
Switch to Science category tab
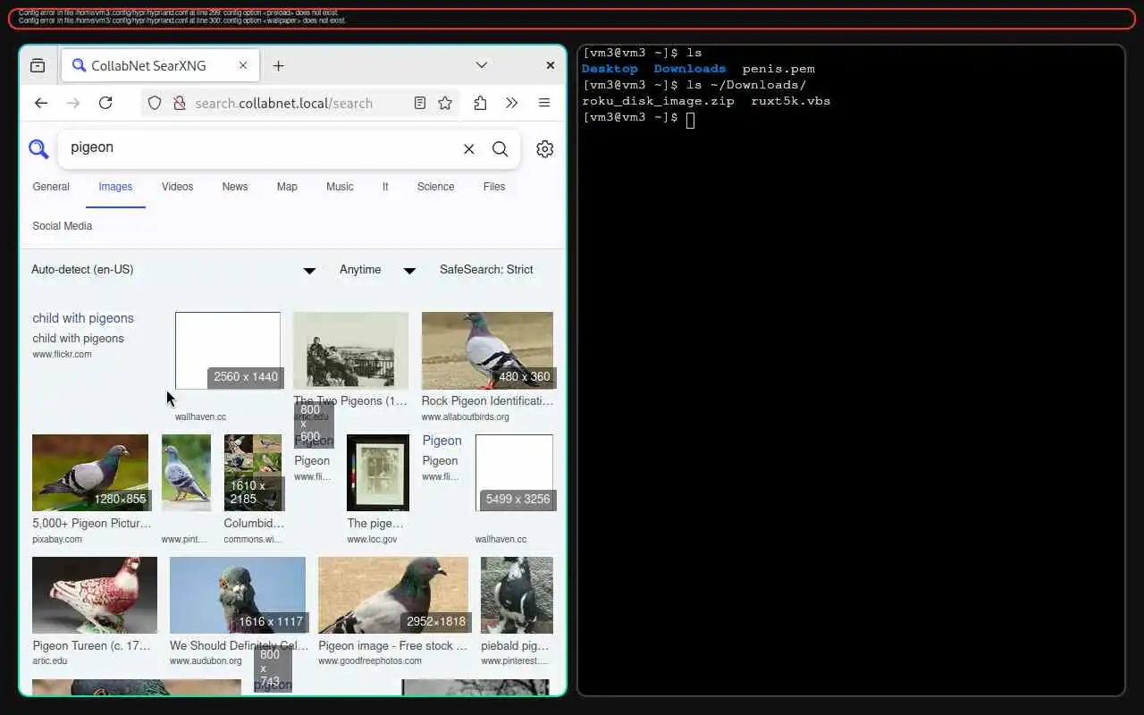click(435, 187)
